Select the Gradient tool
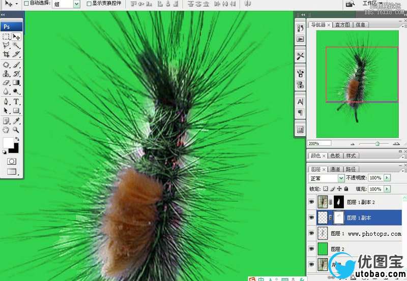 (16, 83)
